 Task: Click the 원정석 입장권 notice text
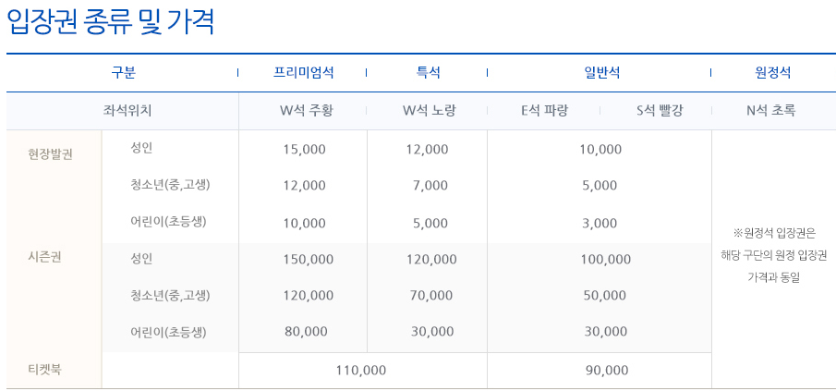pos(774,255)
